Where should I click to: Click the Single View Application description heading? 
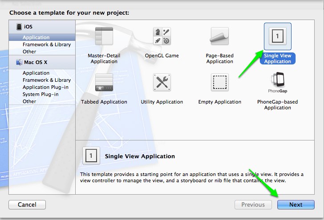[140, 156]
